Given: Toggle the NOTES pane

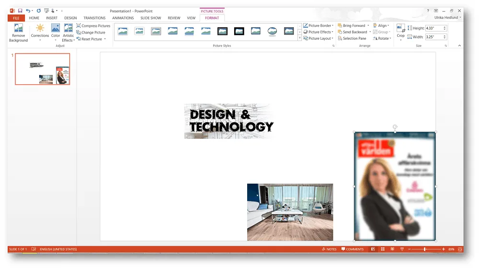Looking at the screenshot, I should point(329,249).
